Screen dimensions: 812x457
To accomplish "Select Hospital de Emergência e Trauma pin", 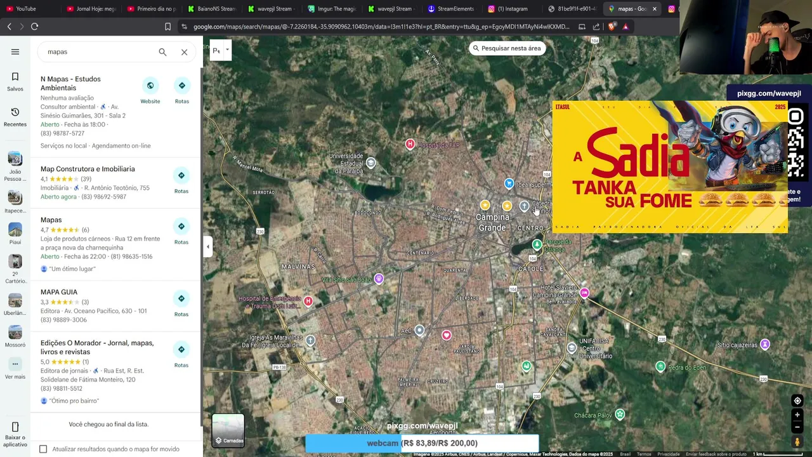I will click(x=308, y=301).
